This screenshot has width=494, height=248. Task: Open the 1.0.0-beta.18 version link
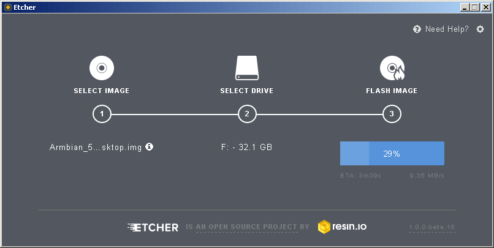(431, 227)
